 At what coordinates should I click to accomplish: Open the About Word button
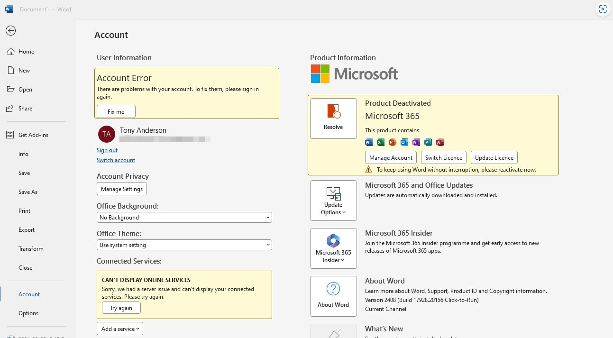333,296
